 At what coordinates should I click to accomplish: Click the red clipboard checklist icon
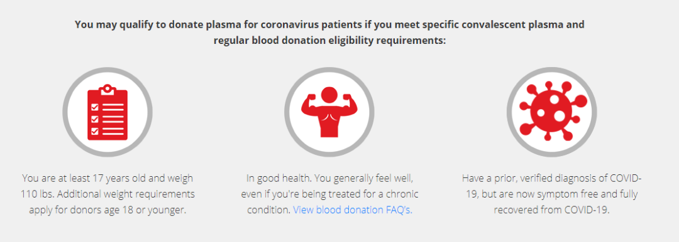(108, 112)
